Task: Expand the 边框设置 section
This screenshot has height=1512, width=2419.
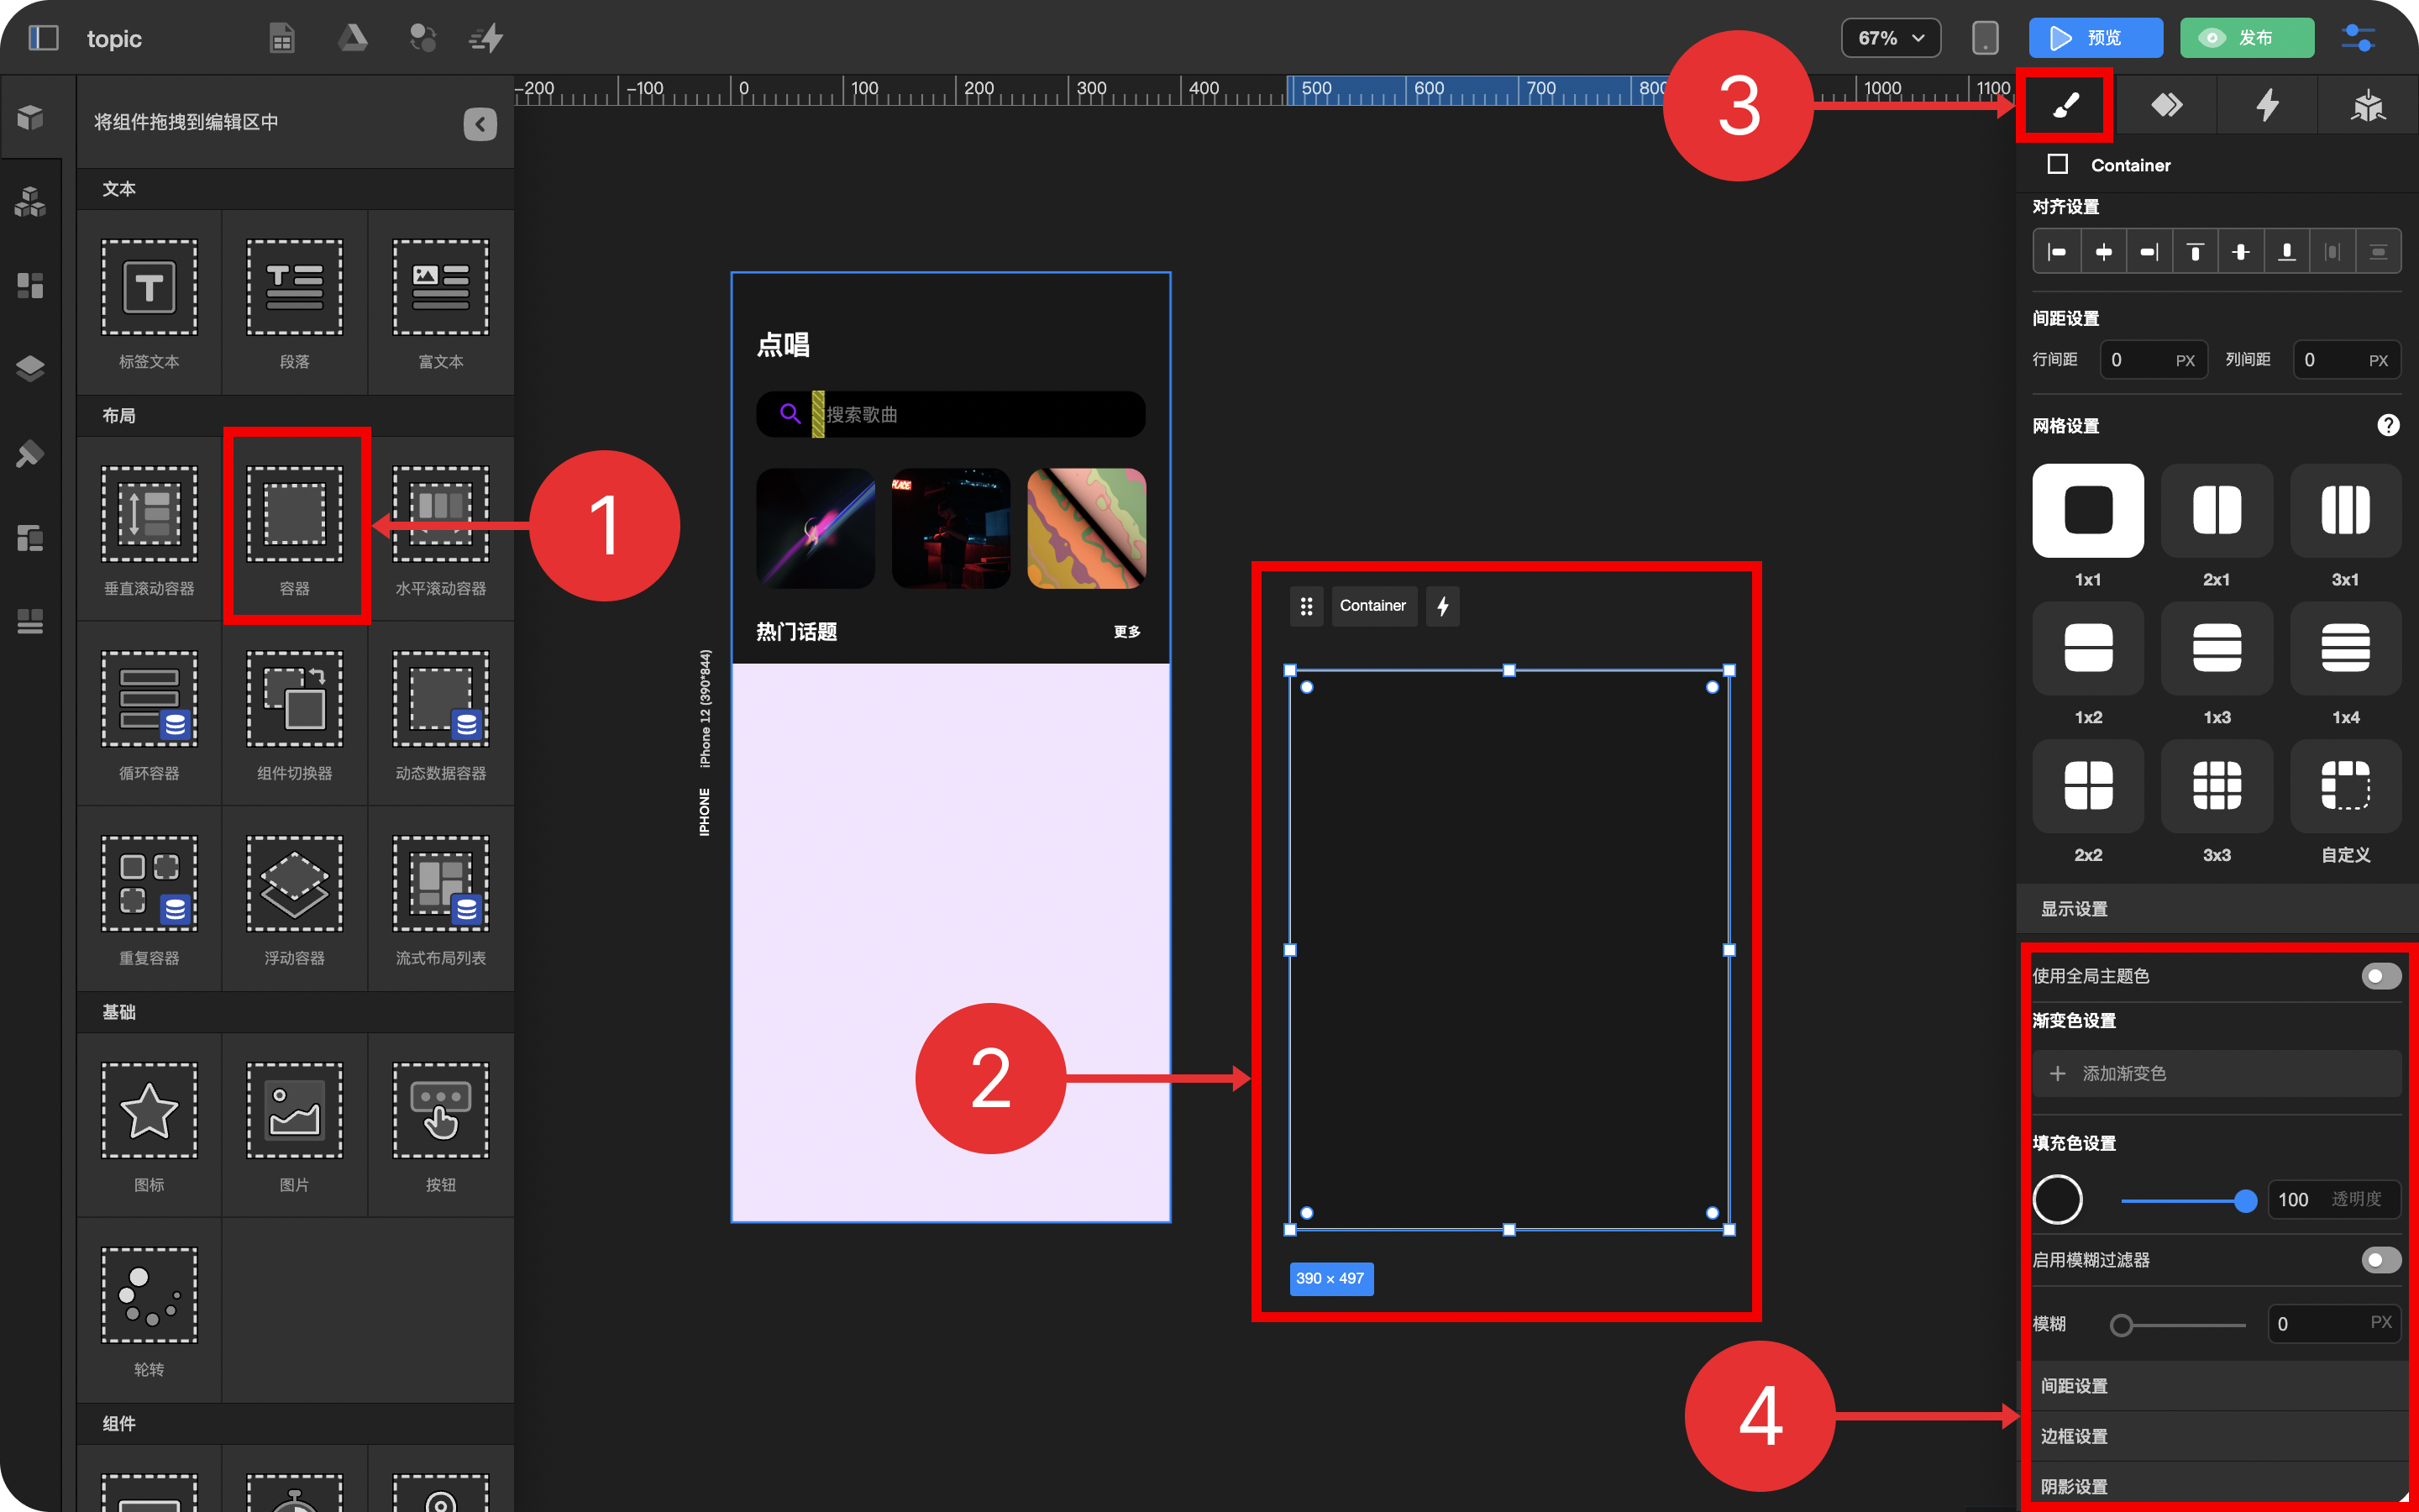Action: pos(2216,1436)
